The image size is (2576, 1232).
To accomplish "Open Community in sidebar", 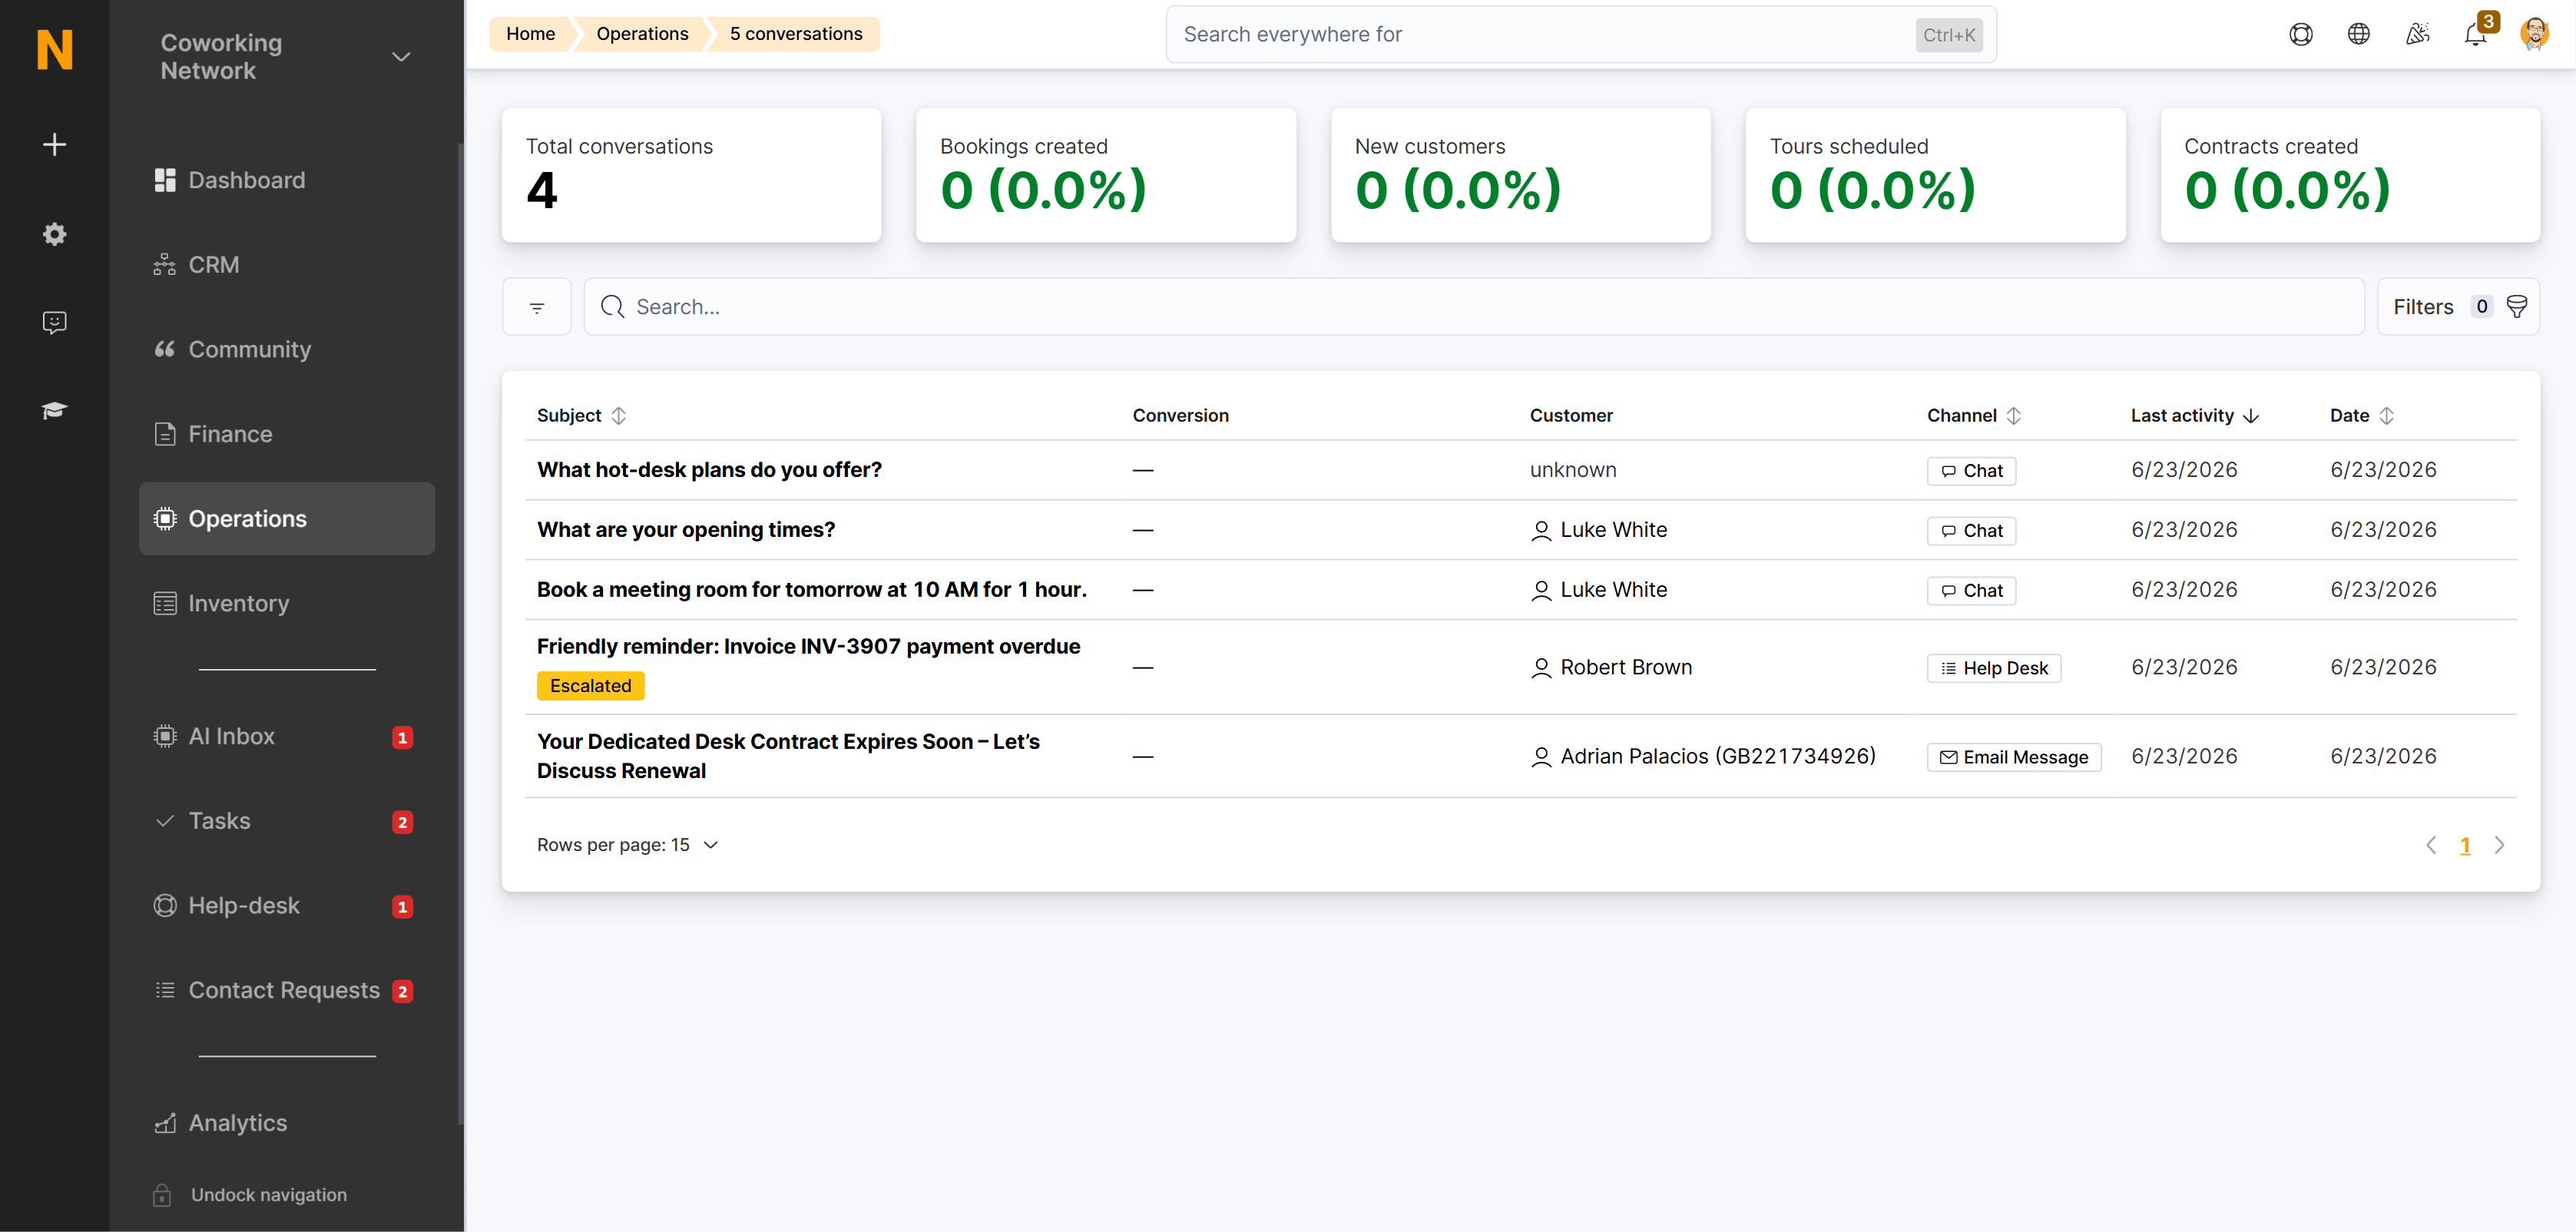I will click(287, 349).
